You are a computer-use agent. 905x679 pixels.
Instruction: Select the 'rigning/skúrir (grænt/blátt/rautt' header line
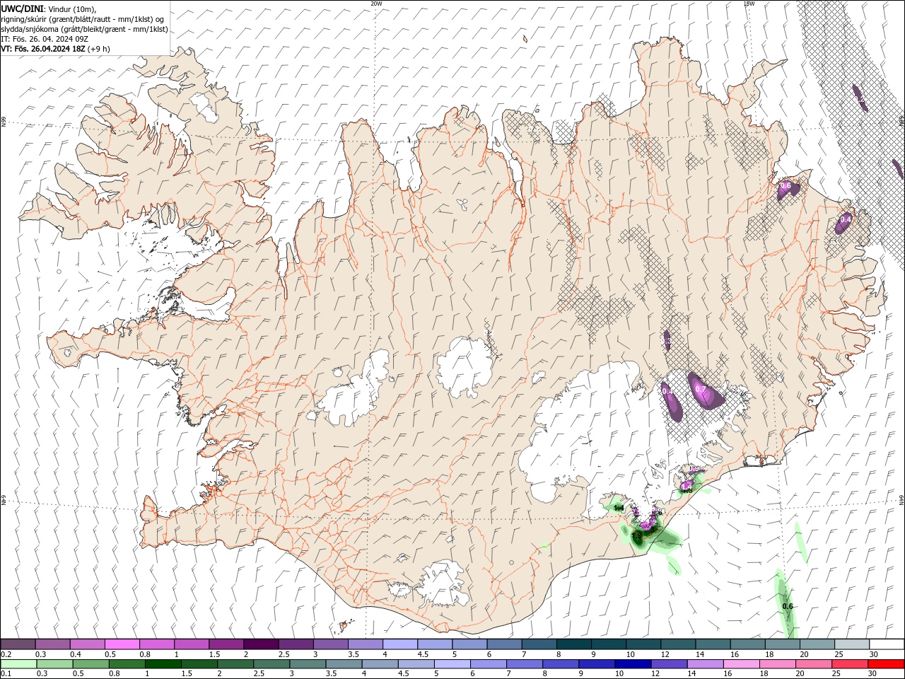(x=83, y=19)
